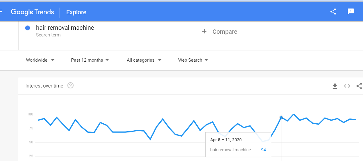Screen dimensions: 363x161
Task: Open the send feedback icon
Action: [x=351, y=12]
